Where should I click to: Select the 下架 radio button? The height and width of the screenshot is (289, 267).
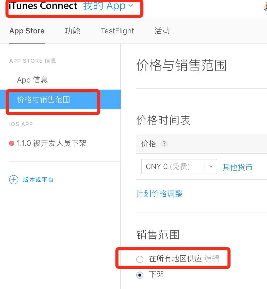pos(140,275)
